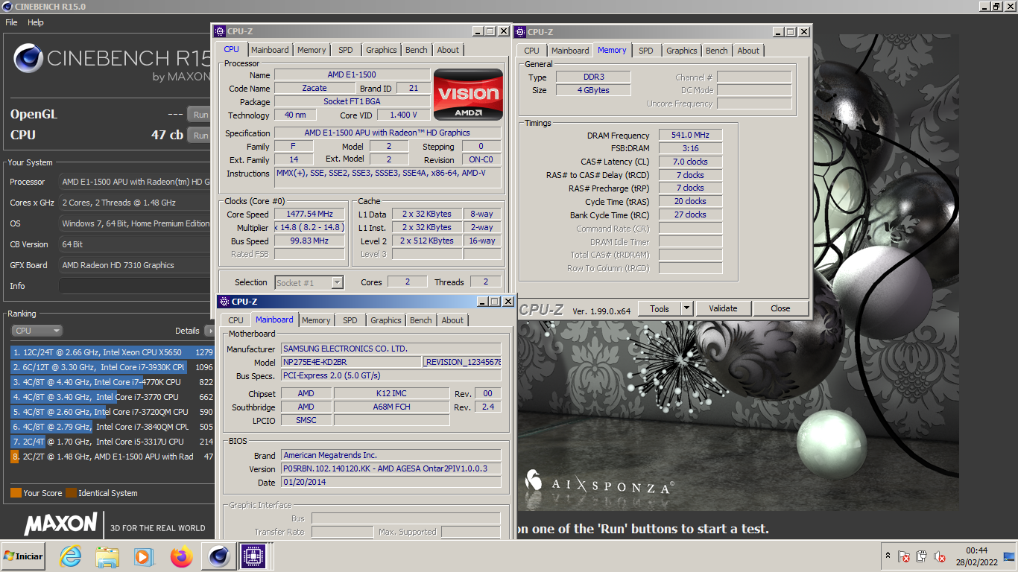Select ranking row Intel Core i7-4770K

[x=113, y=382]
